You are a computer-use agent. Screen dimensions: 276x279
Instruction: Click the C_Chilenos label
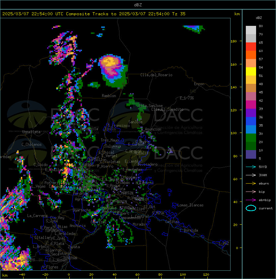[x=32, y=144]
